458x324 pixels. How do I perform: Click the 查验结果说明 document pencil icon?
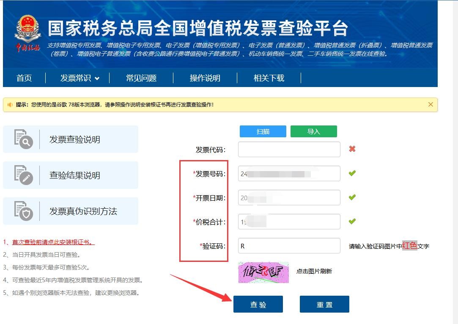pos(23,175)
